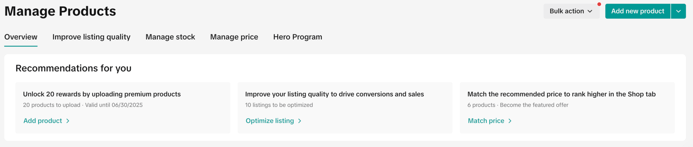The width and height of the screenshot is (693, 147).
Task: Click the chevron next to Optimize listing
Action: [x=300, y=121]
